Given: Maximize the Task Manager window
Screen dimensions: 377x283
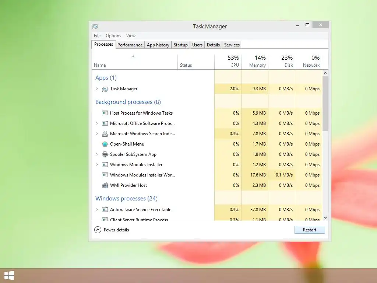Looking at the screenshot, I should 307,25.
